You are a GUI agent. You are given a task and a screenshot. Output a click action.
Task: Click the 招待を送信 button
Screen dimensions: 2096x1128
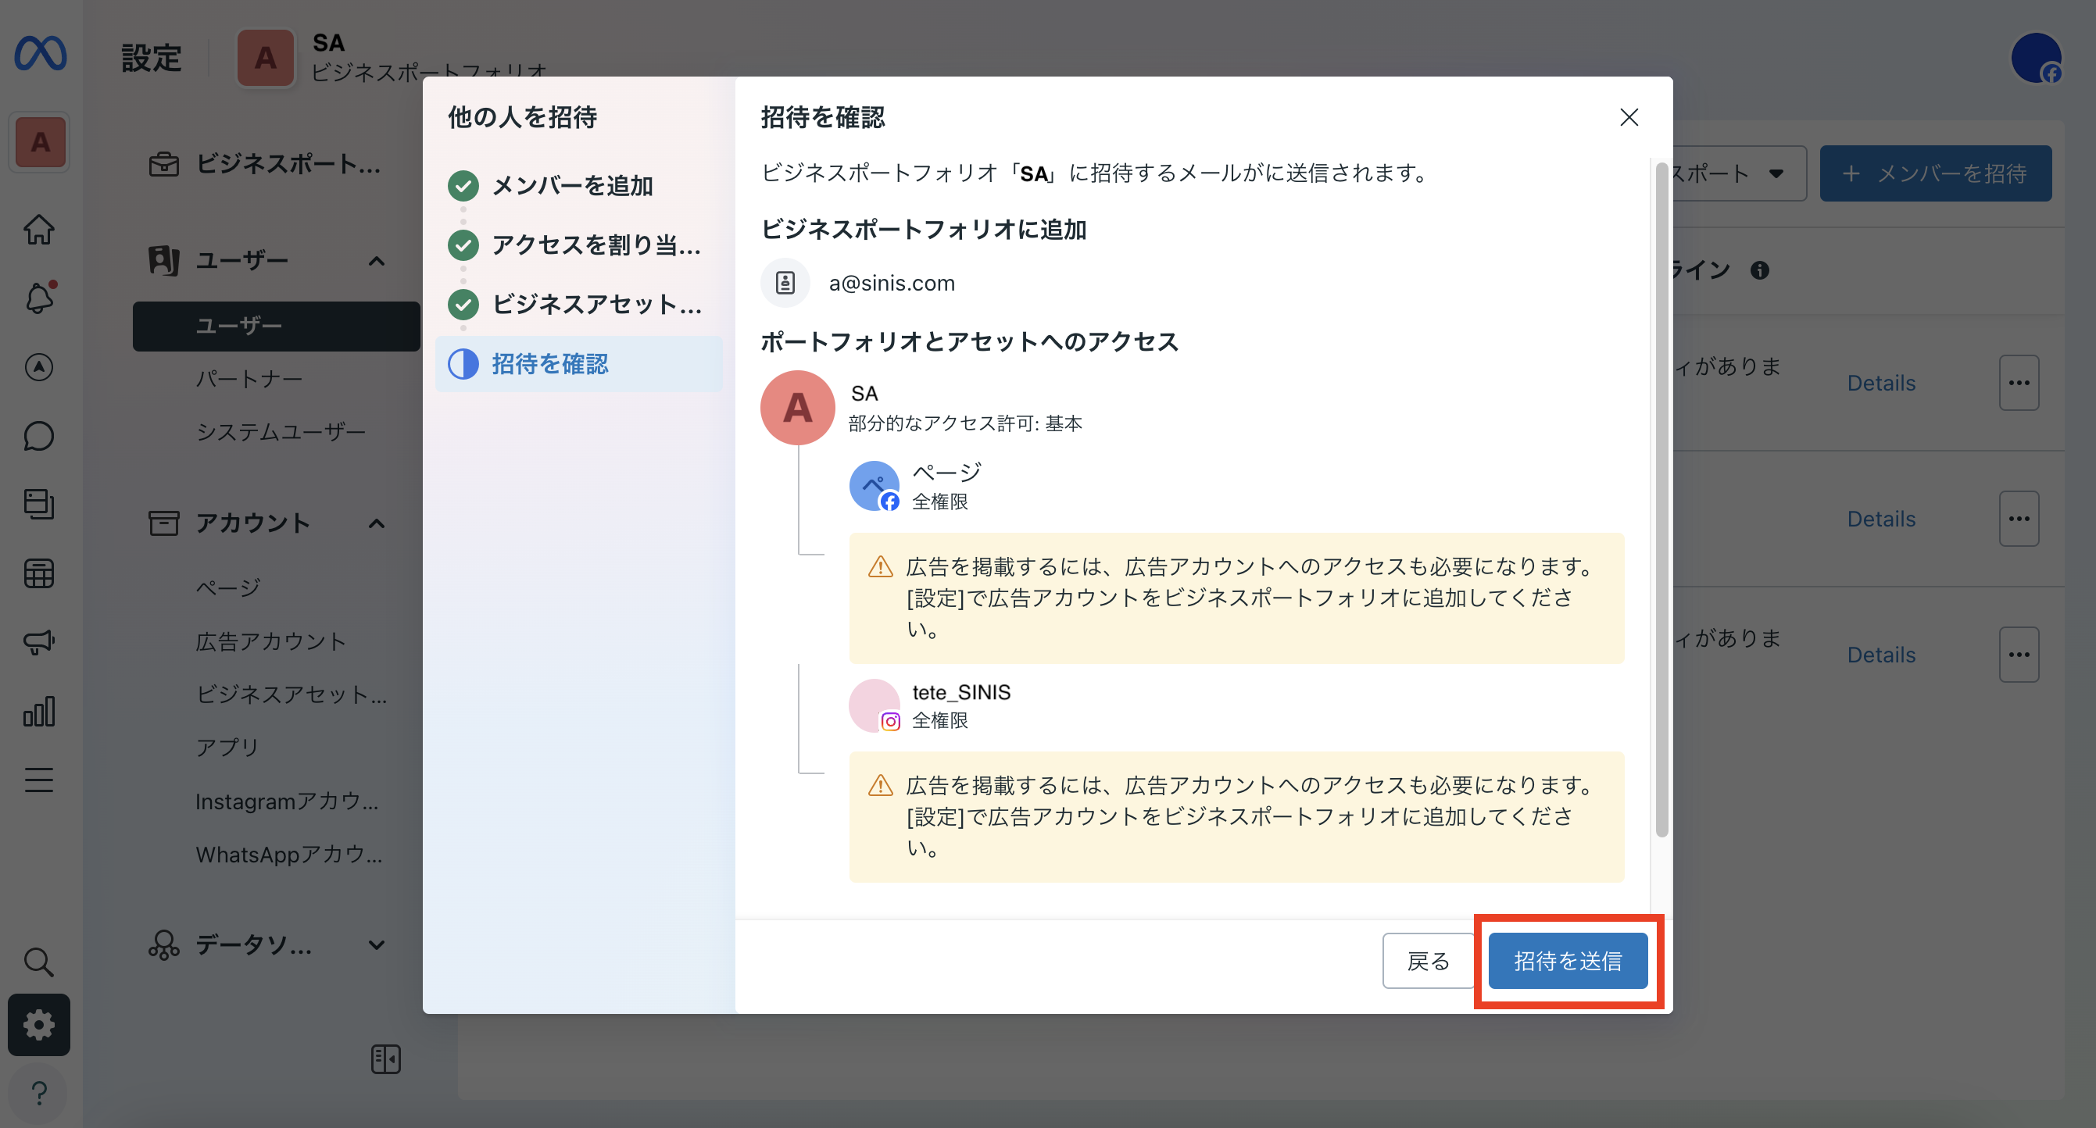pos(1568,961)
